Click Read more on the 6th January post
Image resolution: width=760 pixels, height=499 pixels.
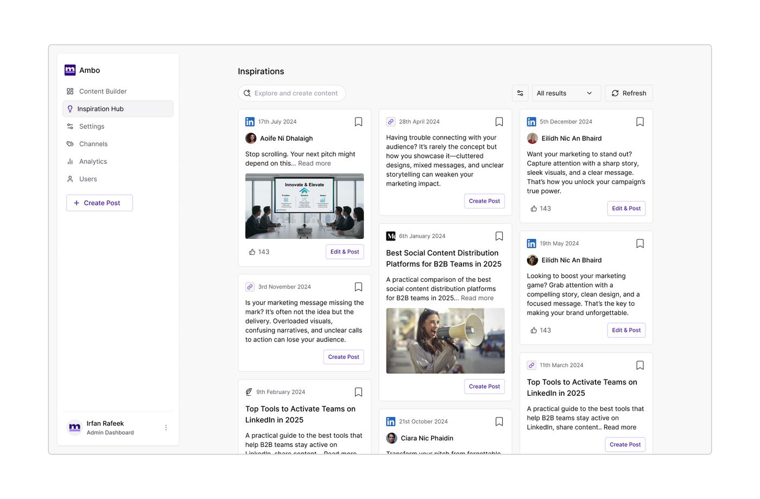[477, 298]
